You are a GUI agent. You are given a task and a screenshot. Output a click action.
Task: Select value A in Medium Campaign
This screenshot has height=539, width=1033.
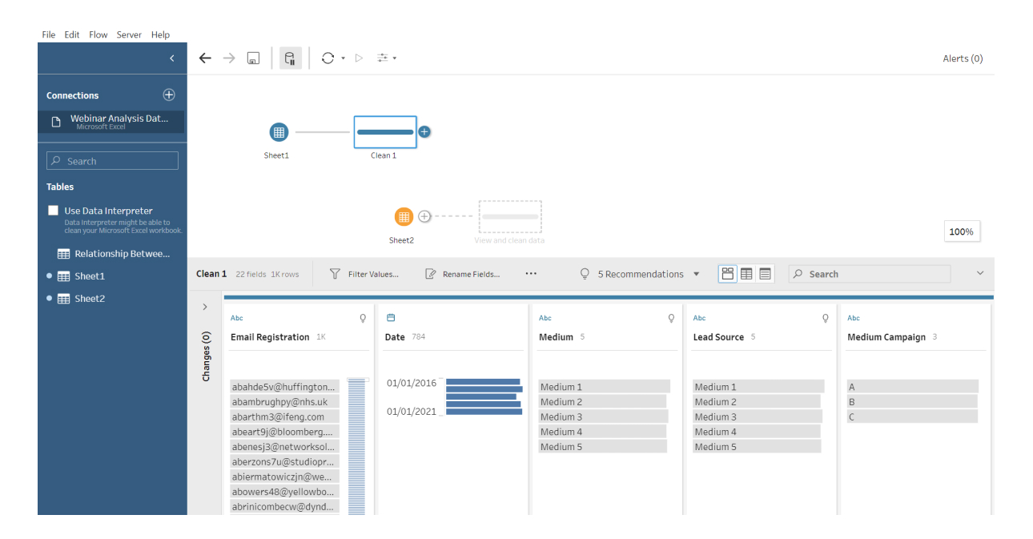(912, 387)
